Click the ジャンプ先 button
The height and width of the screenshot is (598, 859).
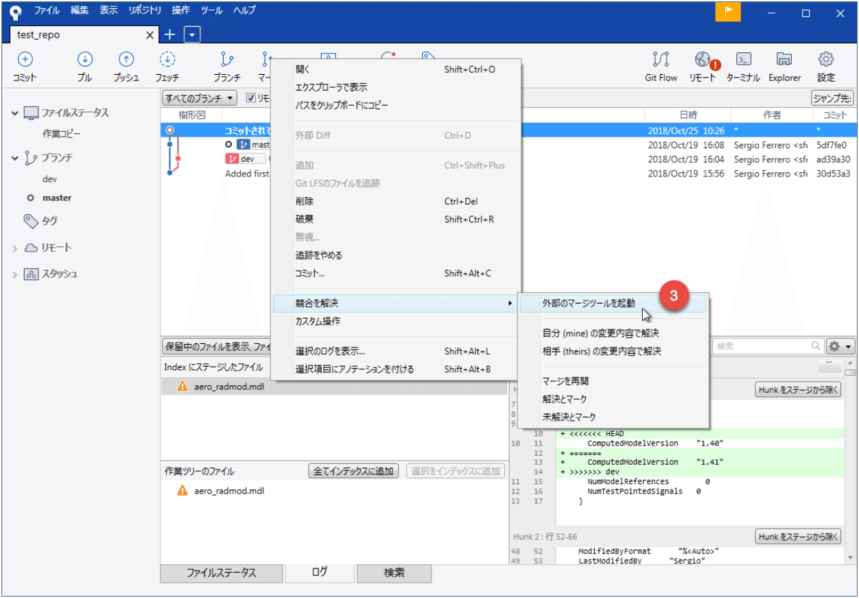832,98
